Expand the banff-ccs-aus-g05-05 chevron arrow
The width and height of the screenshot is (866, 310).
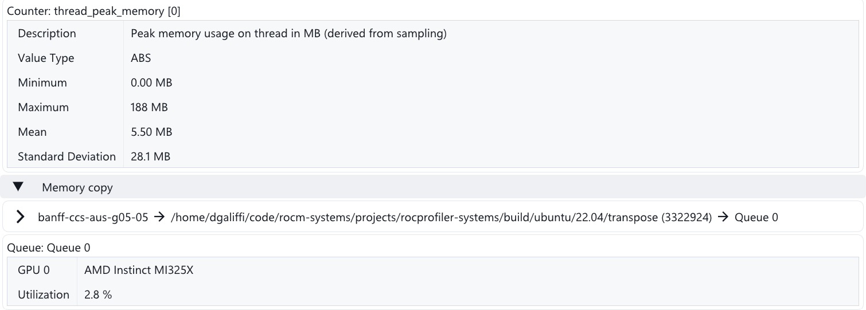tap(21, 217)
